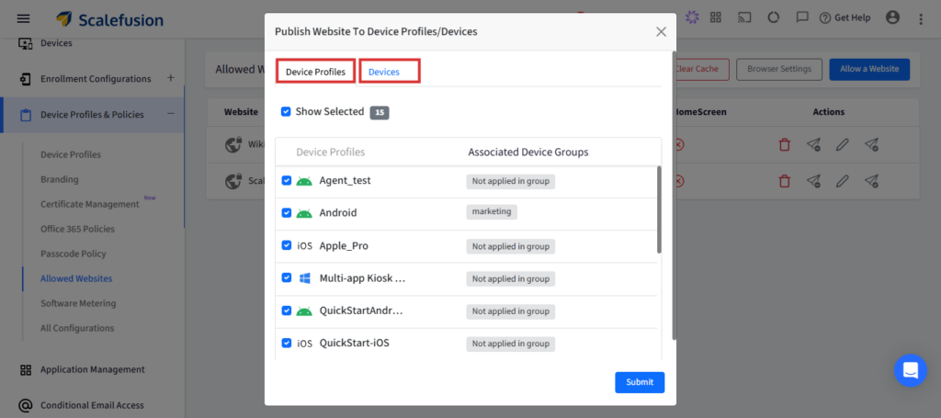
Task: Close the Publish Website dialog
Action: coord(662,32)
